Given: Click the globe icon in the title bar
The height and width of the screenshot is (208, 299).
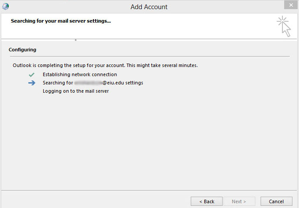Looking at the screenshot, I should (x=6, y=7).
